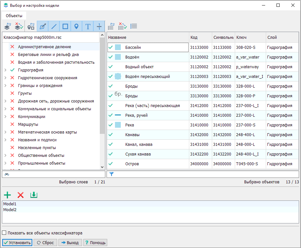The image size is (301, 248).
Task: Click the light blue swatch of Река
Action: click(x=118, y=125)
